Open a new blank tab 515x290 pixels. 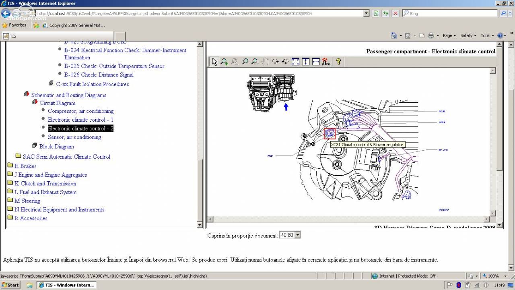pos(120,36)
